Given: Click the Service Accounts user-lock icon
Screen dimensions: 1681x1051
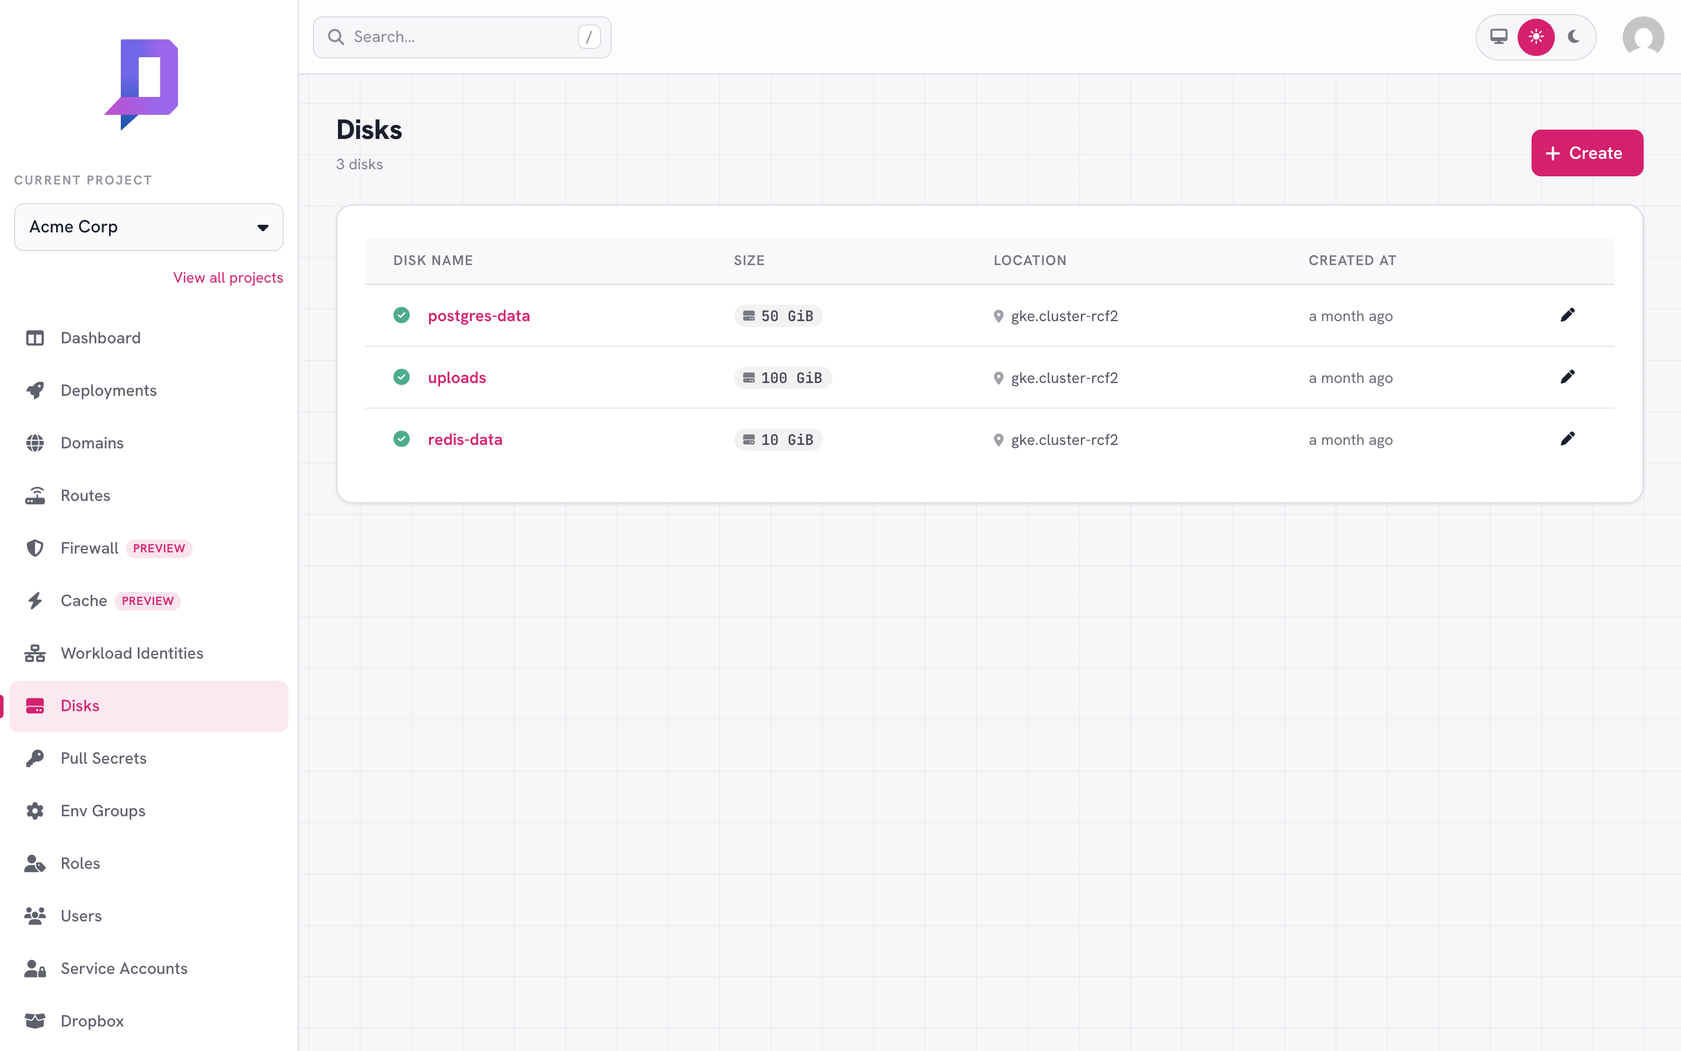Looking at the screenshot, I should (35, 968).
